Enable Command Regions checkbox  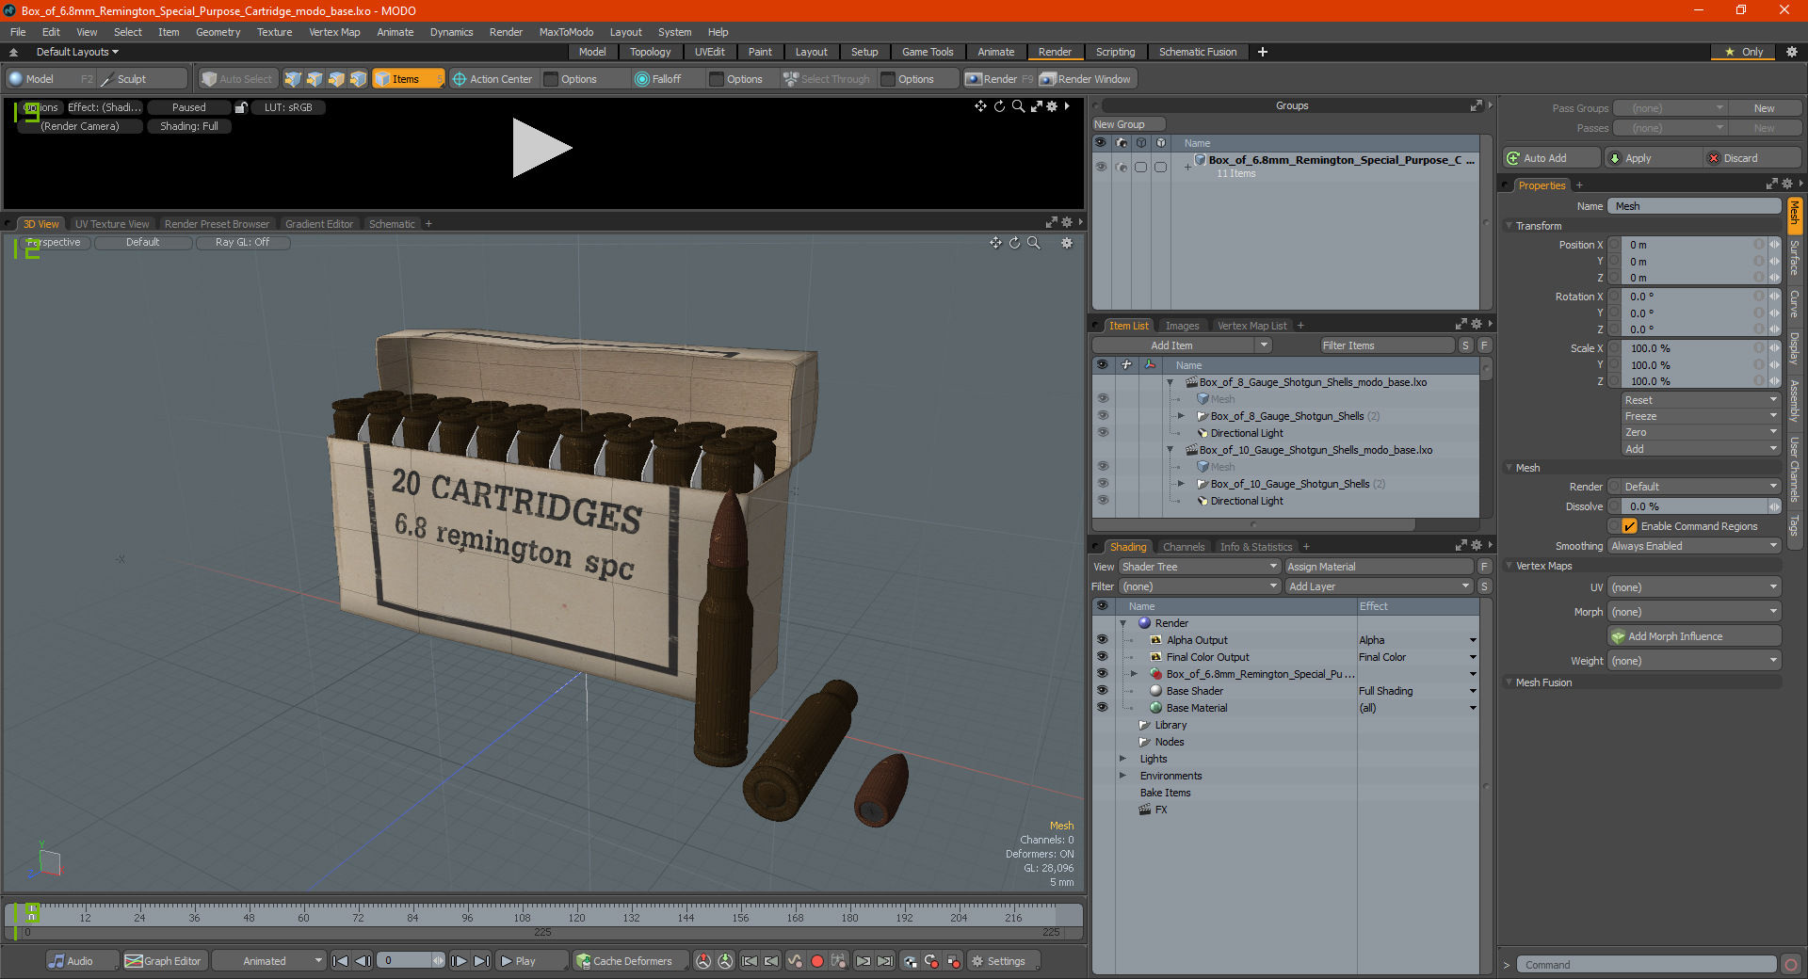1629,526
